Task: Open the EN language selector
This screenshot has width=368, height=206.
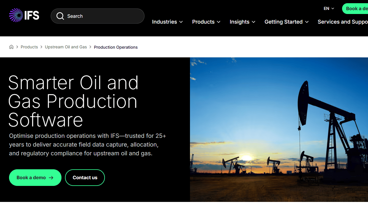Action: 329,8
